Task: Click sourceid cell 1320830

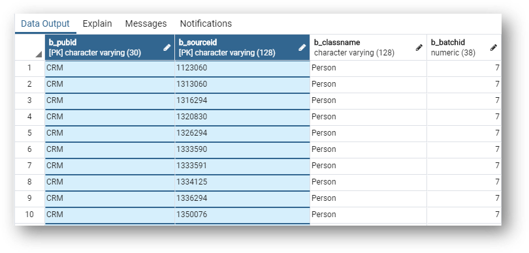Action: pos(242,117)
